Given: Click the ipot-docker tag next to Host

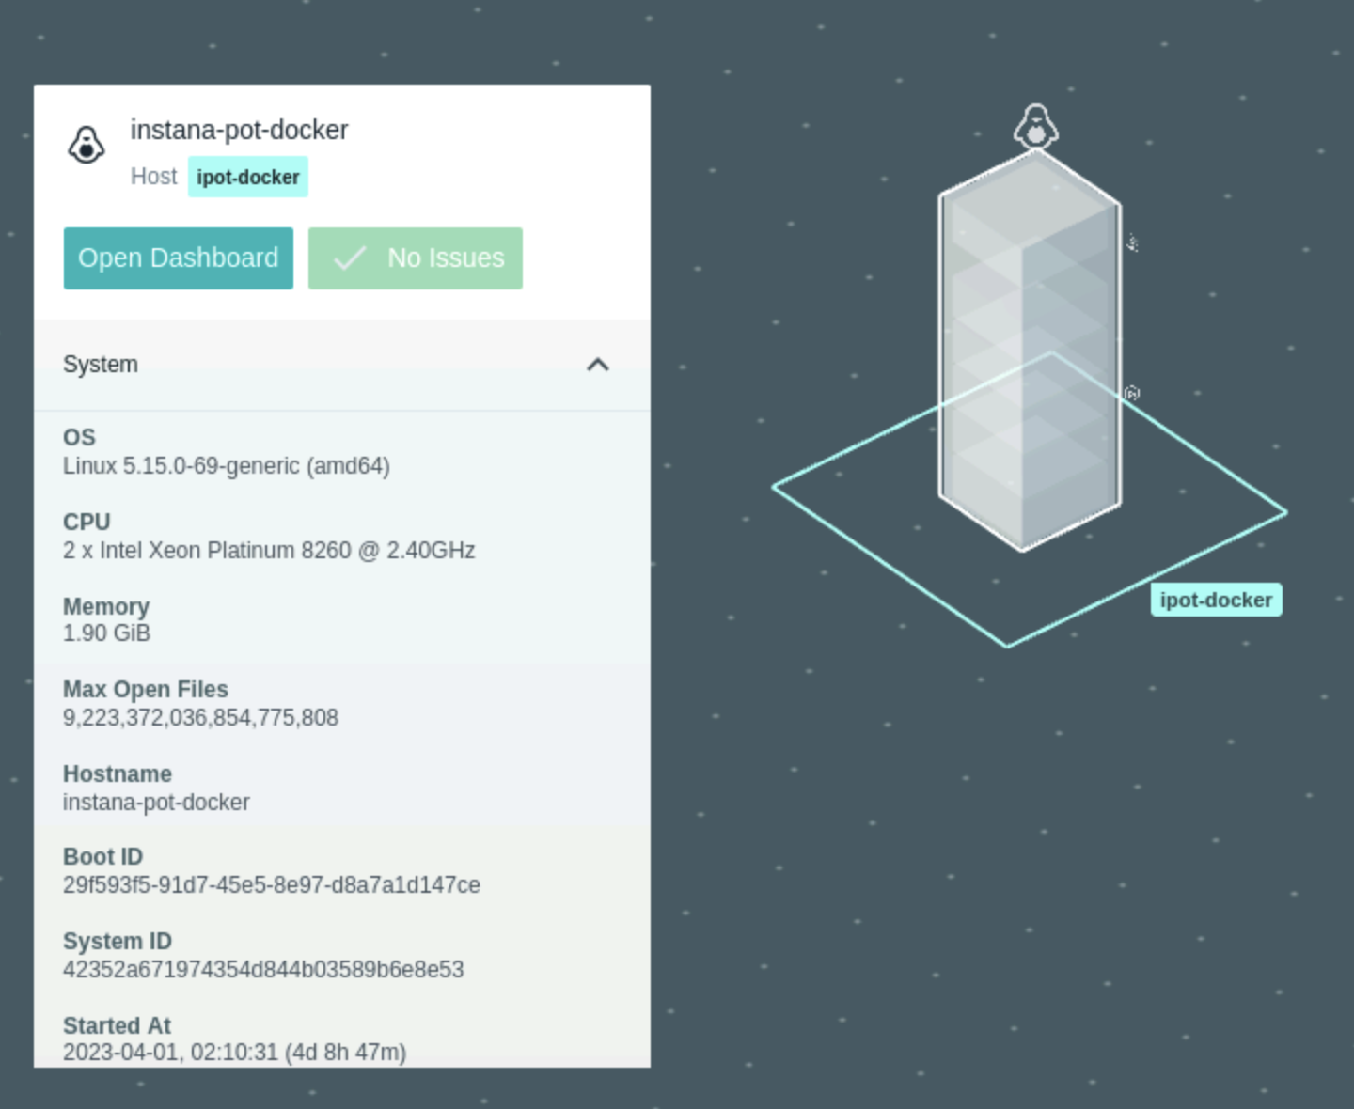Looking at the screenshot, I should point(248,177).
